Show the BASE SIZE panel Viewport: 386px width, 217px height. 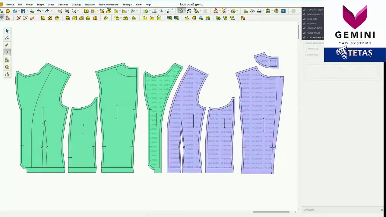point(312,19)
